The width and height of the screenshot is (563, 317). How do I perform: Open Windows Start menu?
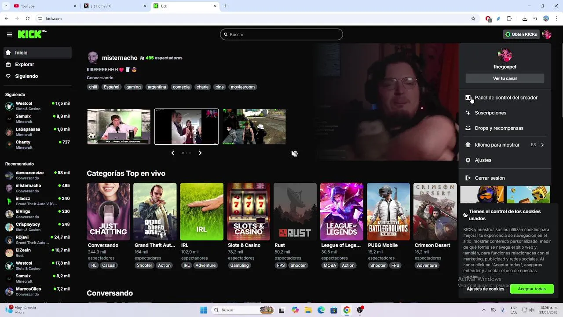(204, 310)
